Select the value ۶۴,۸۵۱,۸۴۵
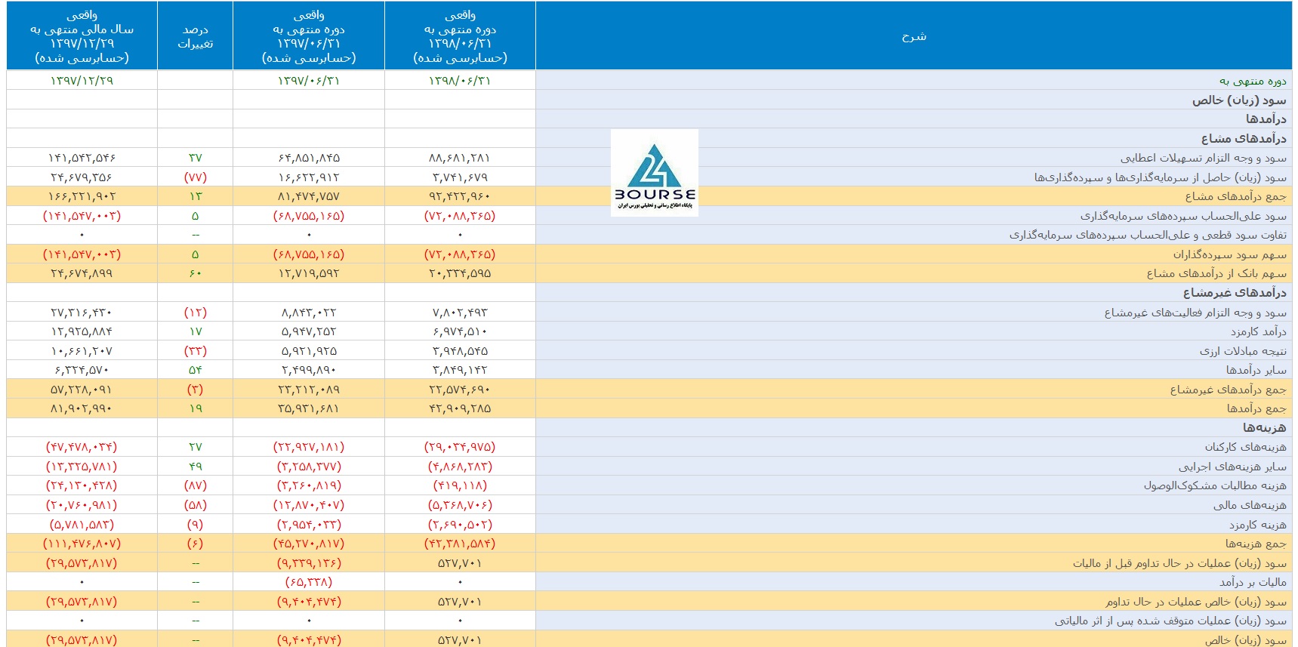The width and height of the screenshot is (1298, 647). 309,158
